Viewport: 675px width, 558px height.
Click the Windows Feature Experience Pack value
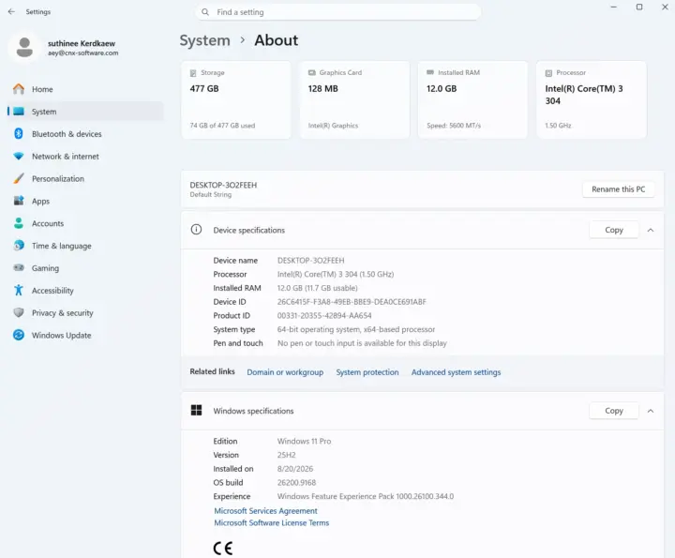pos(366,496)
